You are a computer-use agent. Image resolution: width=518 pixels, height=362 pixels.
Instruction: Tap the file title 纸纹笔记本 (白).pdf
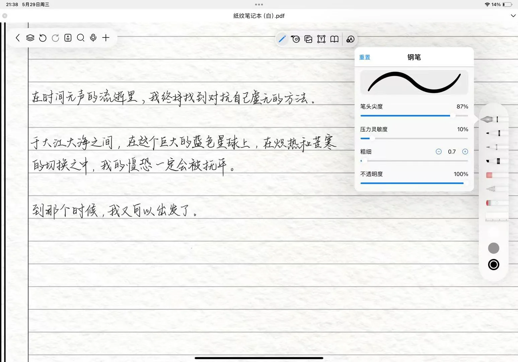(x=259, y=16)
